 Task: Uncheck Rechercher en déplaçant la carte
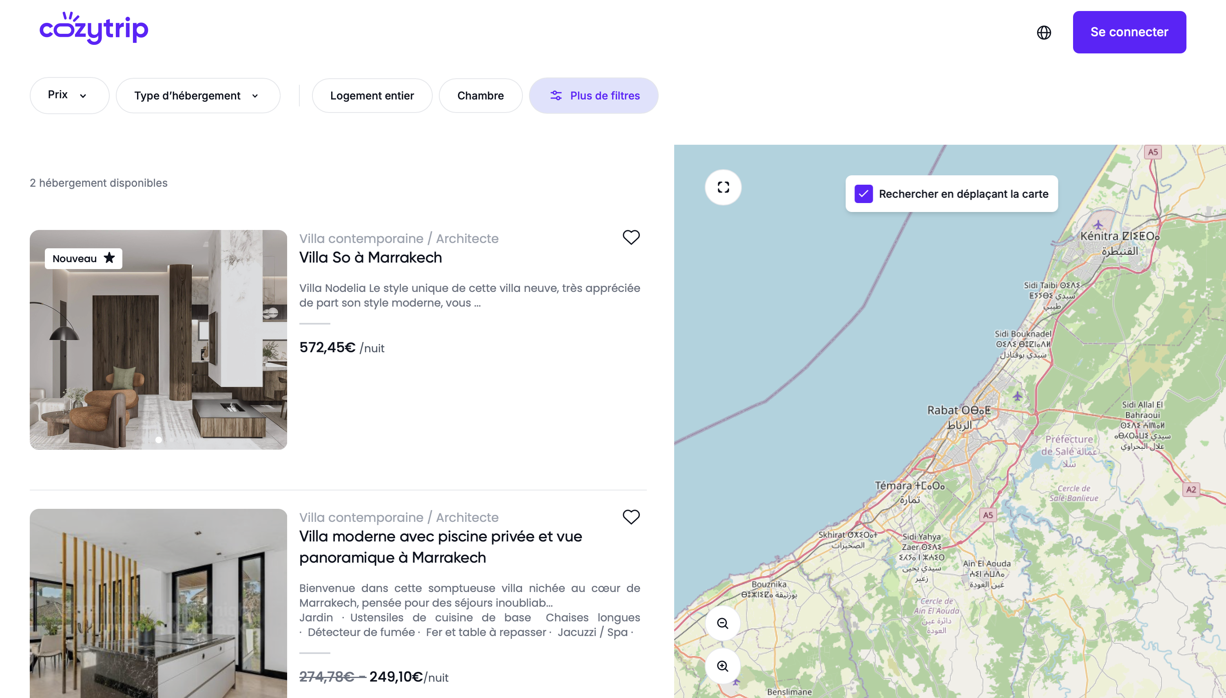pos(863,194)
